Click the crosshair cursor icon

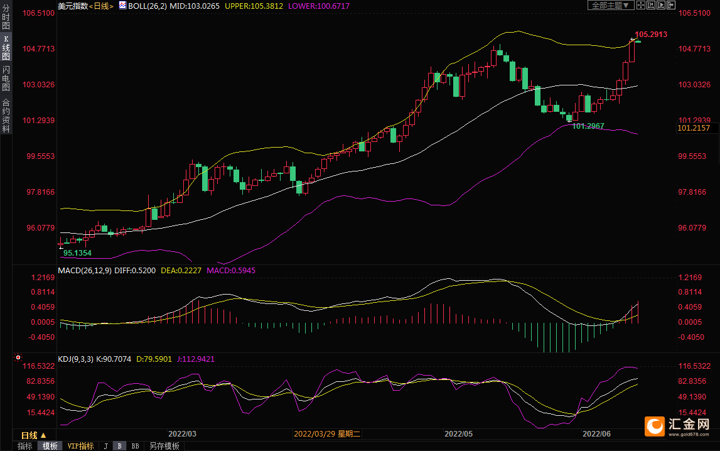pos(640,5)
